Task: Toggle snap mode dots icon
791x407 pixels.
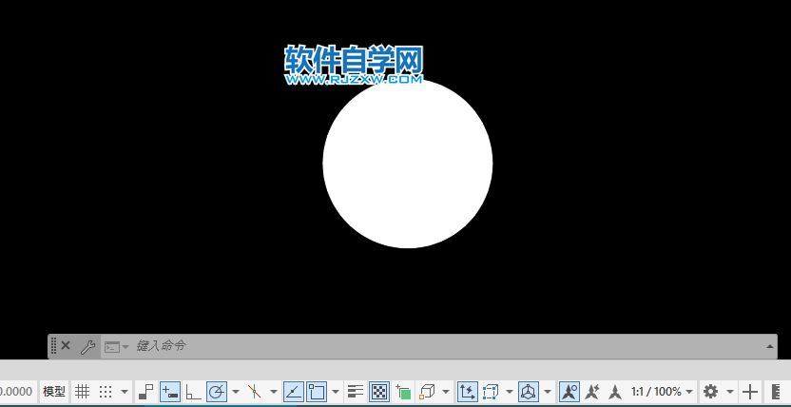Action: pyautogui.click(x=105, y=392)
